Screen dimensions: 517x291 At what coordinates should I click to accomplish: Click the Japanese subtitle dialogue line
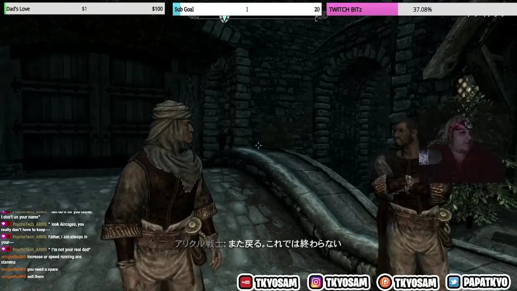(258, 244)
